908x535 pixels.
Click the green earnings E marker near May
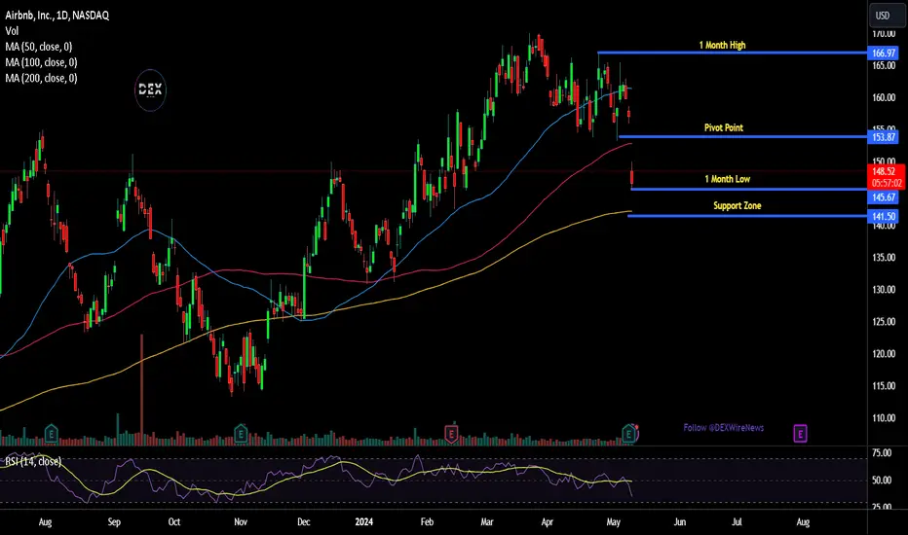[x=629, y=433]
